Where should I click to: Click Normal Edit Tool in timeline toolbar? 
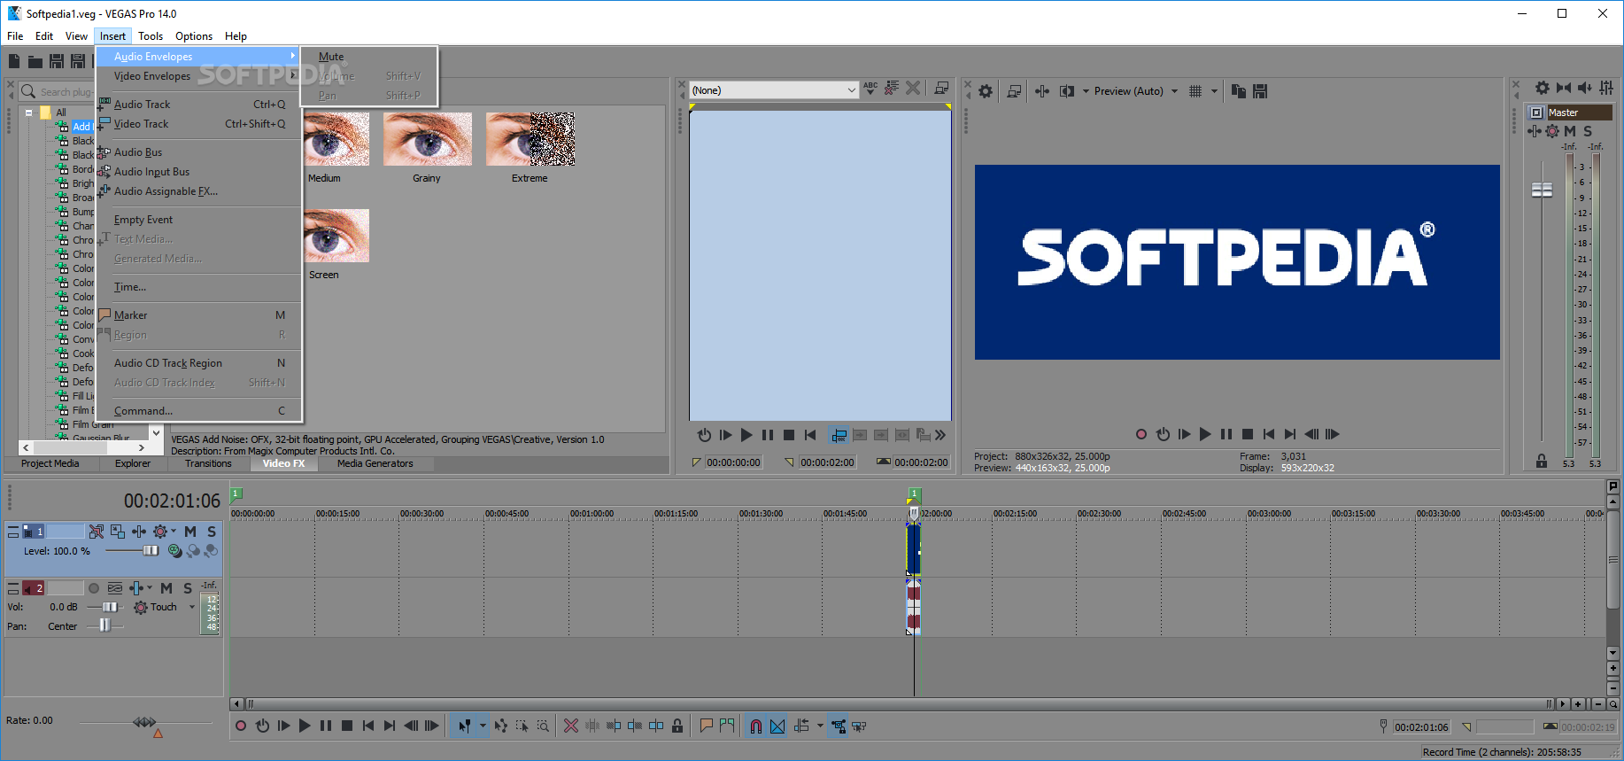[x=464, y=726]
